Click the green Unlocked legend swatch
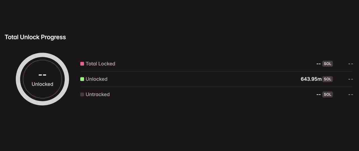The height and width of the screenshot is (151, 359). click(82, 79)
